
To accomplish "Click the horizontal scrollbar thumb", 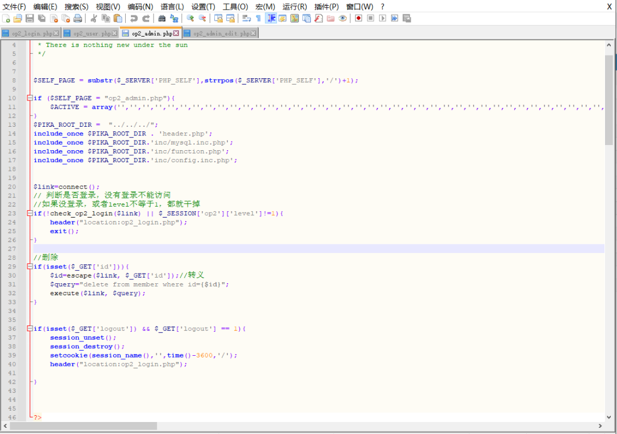I will 83,426.
